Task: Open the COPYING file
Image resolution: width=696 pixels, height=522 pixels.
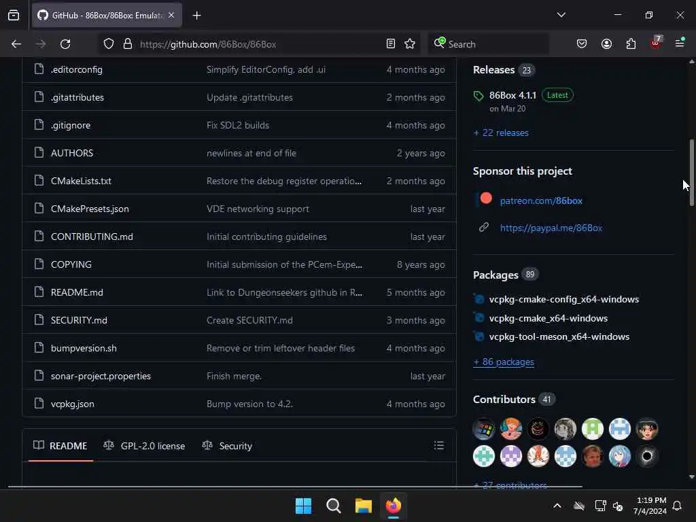Action: pyautogui.click(x=71, y=264)
